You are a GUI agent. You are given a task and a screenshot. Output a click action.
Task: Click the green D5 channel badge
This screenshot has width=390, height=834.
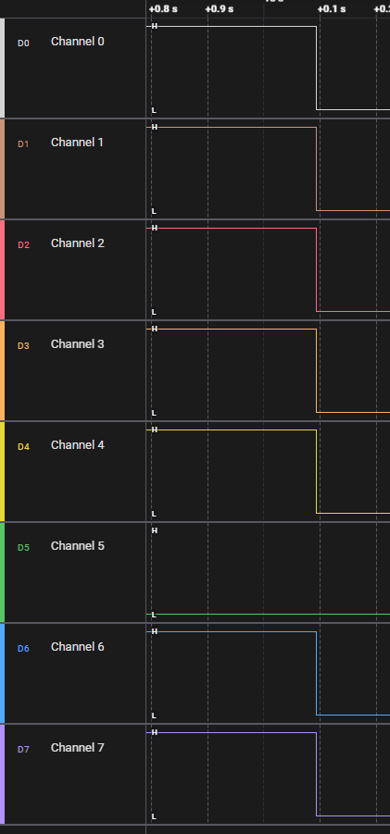click(23, 547)
